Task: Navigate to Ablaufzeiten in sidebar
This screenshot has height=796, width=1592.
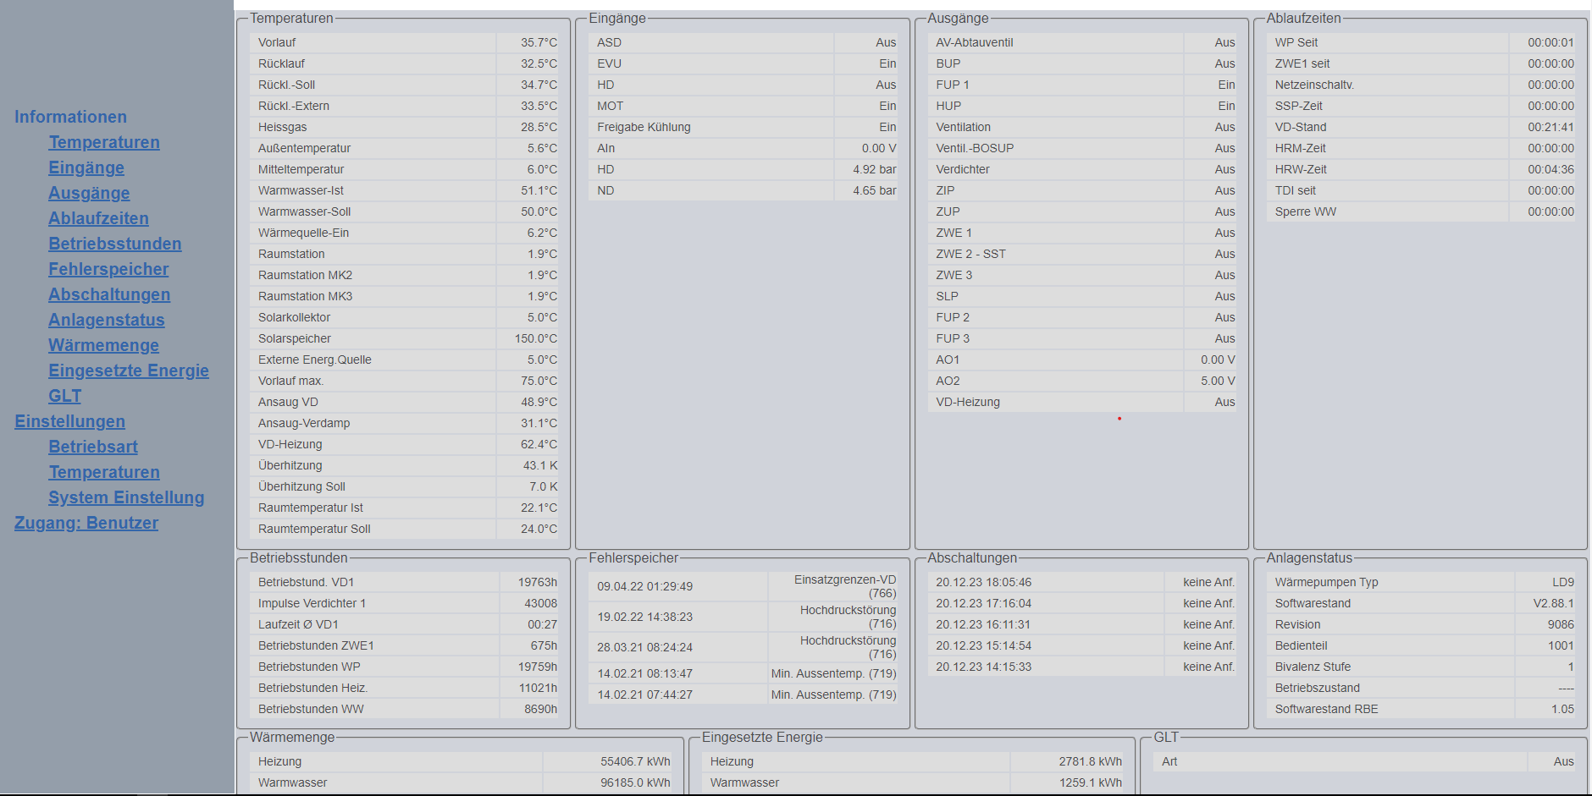Action: click(98, 218)
